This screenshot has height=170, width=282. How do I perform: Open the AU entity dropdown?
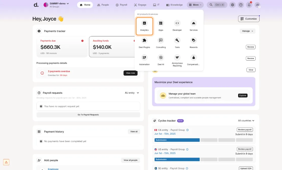click(132, 93)
